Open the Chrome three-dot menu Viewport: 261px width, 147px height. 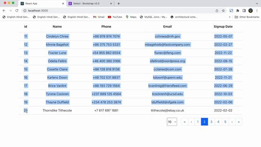[257, 11]
